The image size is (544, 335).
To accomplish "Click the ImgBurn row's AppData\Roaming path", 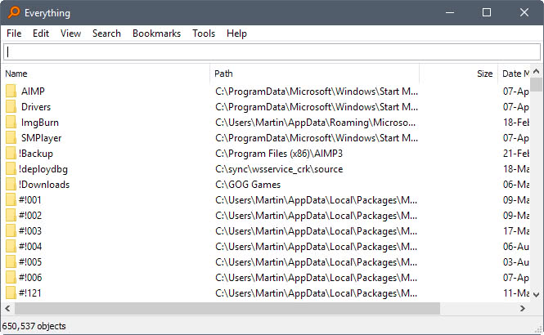I will click(315, 123).
